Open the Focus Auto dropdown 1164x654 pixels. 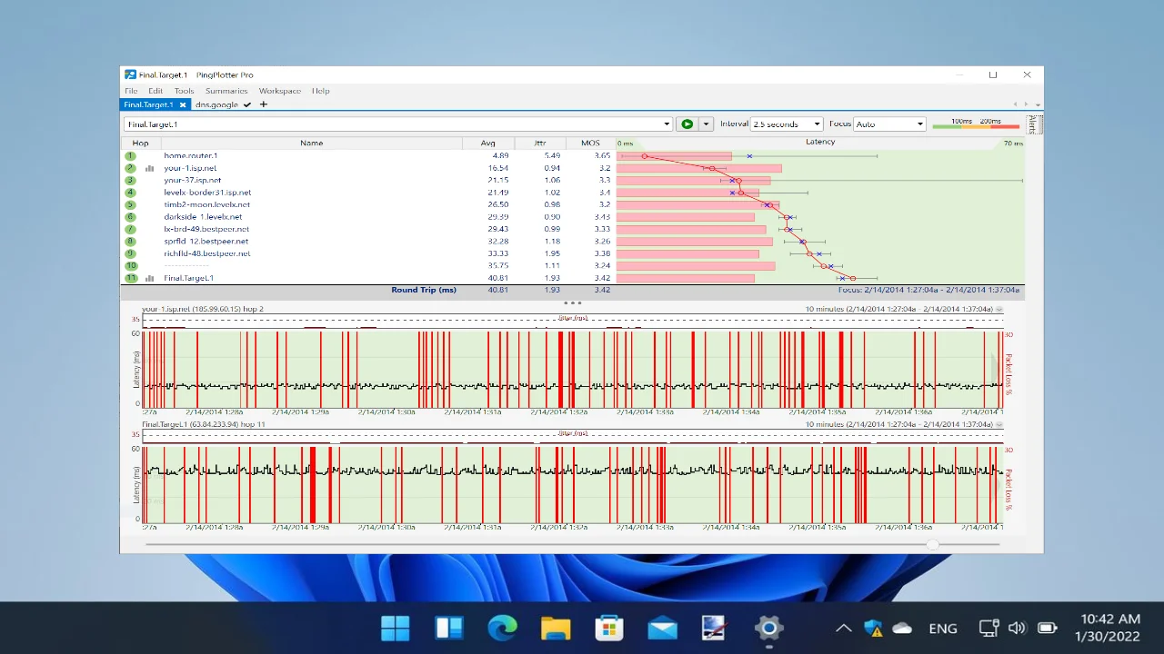(889, 124)
